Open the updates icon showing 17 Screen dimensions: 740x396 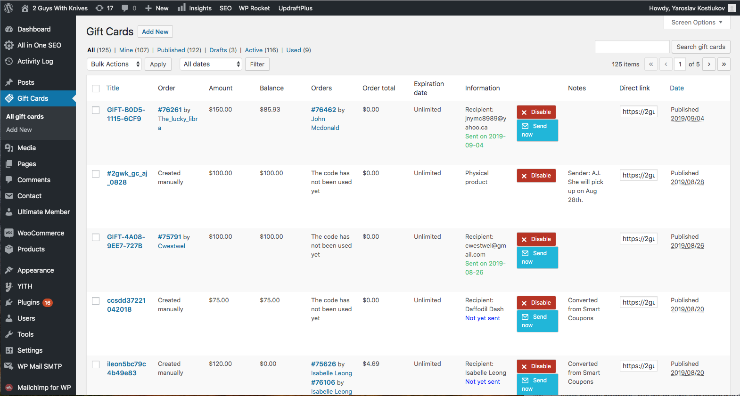coord(99,8)
